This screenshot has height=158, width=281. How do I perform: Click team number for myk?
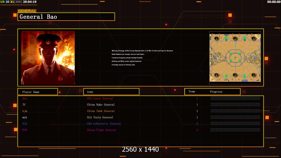point(197,117)
